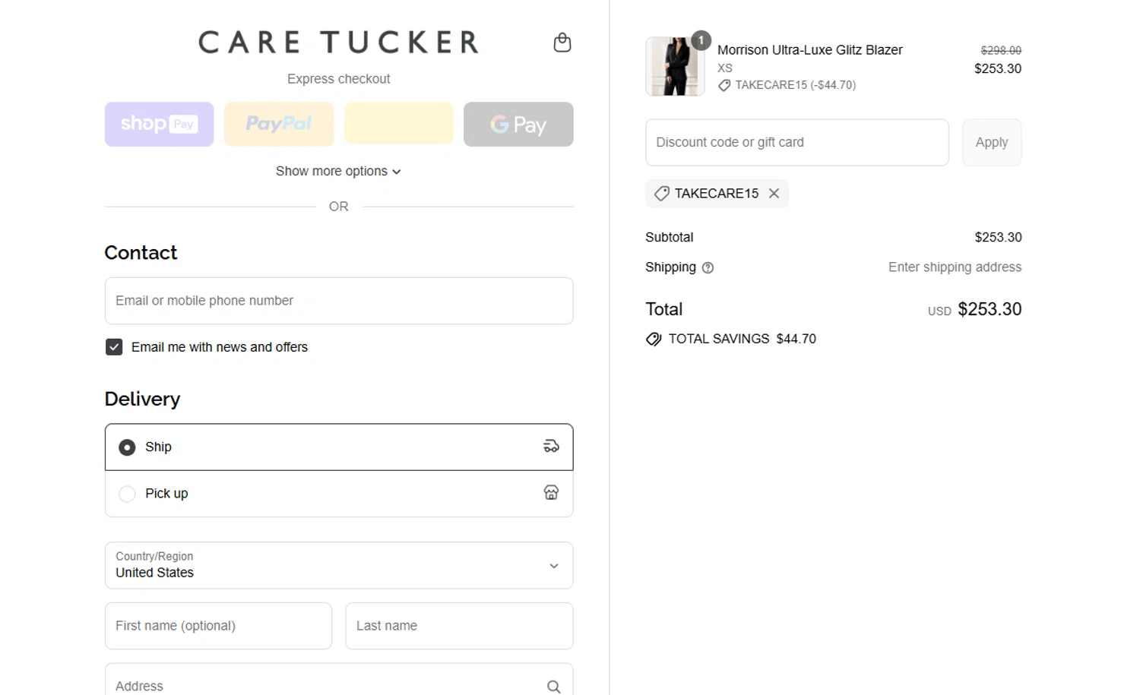Select the Ship delivery option
The image size is (1140, 695).
(x=339, y=447)
